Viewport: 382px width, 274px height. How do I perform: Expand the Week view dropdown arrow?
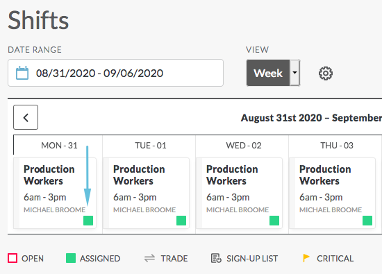tap(294, 73)
